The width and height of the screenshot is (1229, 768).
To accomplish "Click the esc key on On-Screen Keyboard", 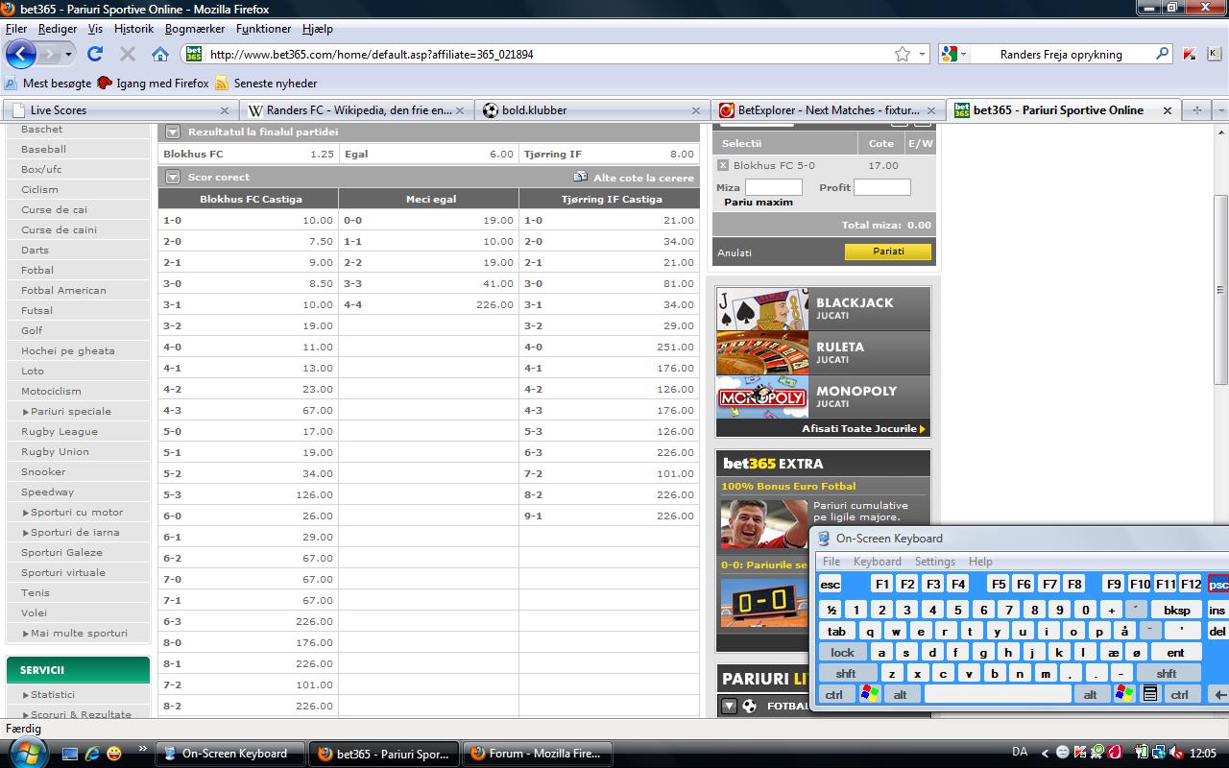I will [x=831, y=584].
